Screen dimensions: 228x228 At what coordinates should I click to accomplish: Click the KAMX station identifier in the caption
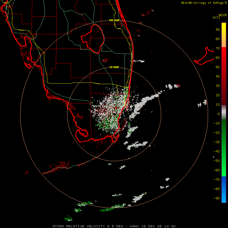(x=134, y=226)
